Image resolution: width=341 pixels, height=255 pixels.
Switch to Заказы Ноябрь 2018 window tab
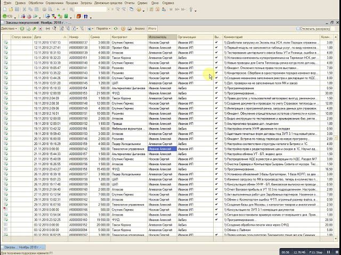coord(23,247)
